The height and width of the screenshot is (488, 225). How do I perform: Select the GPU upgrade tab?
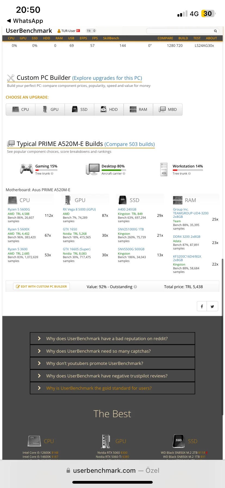tap(50, 109)
